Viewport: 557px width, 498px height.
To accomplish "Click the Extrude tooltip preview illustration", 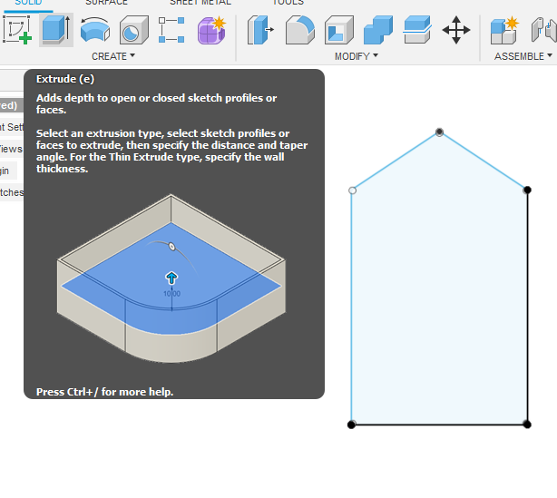I will pos(171,278).
